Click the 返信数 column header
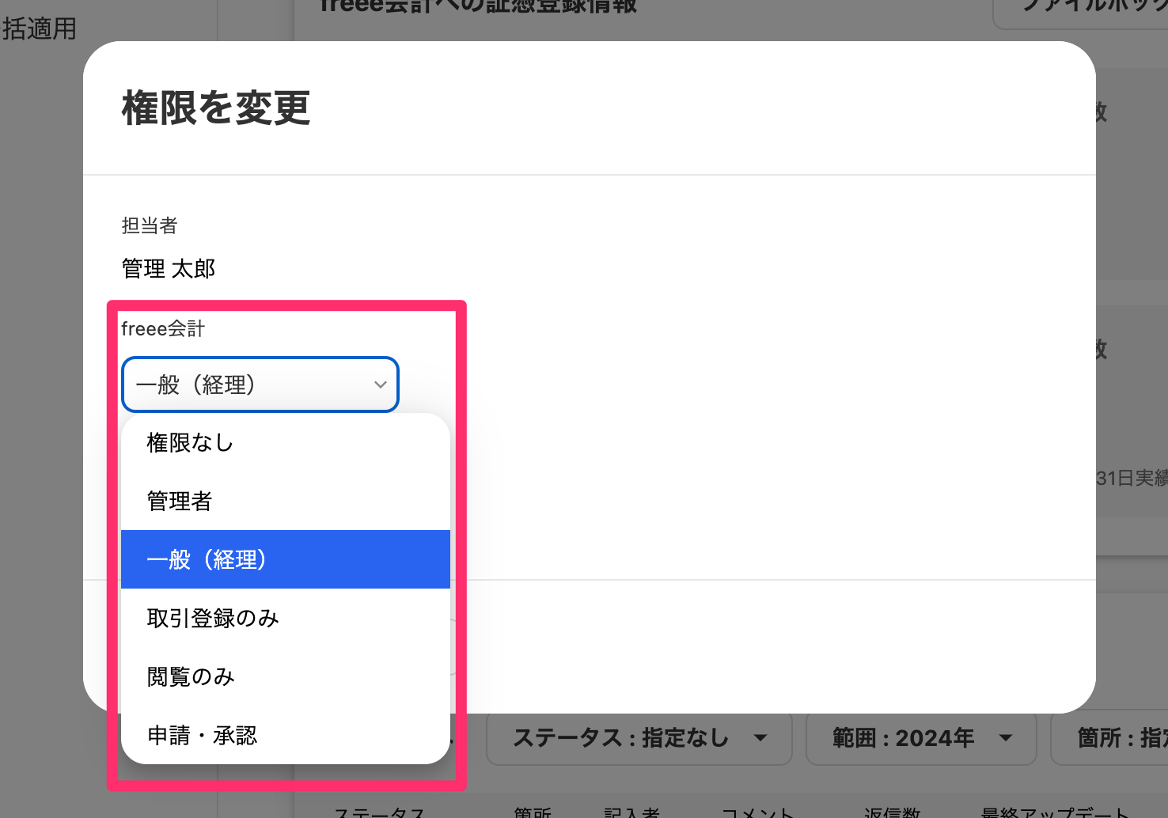The width and height of the screenshot is (1168, 818). [x=892, y=812]
